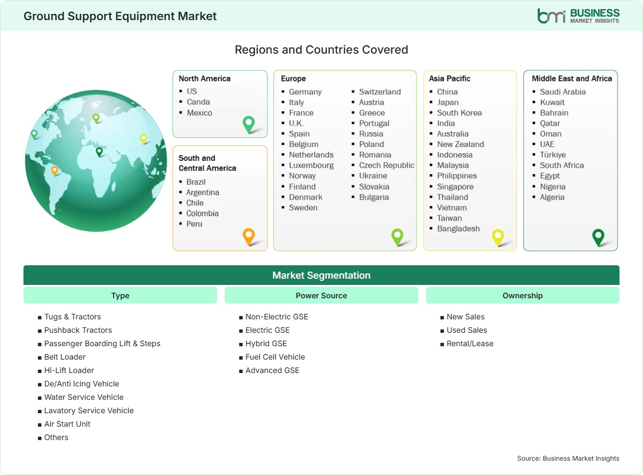Click the globe illustration

[96, 161]
